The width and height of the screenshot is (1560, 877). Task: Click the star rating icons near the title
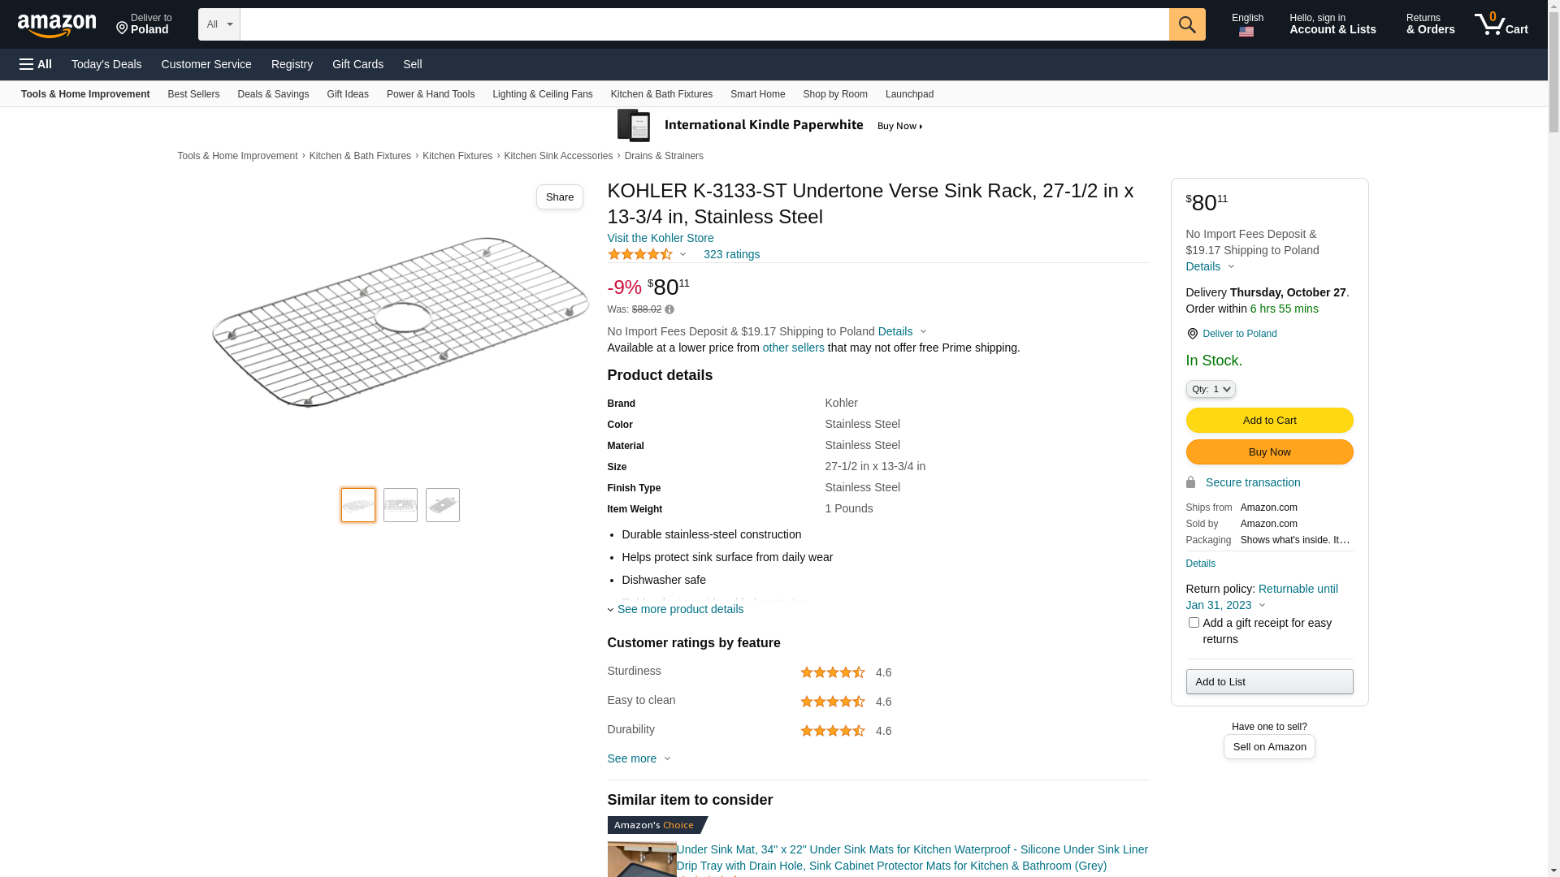[x=640, y=254]
